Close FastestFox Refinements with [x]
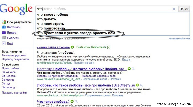193x107 pixels. (x=109, y=47)
